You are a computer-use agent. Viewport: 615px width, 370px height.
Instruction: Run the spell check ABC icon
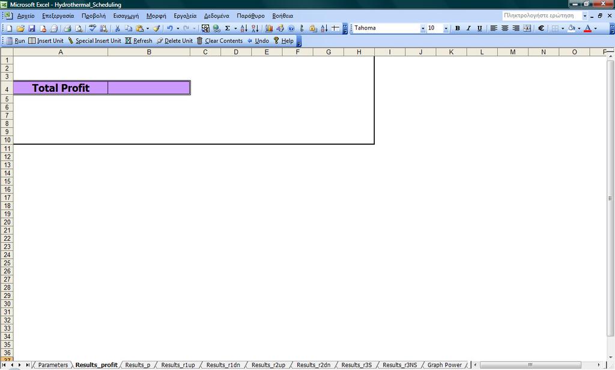(92, 28)
